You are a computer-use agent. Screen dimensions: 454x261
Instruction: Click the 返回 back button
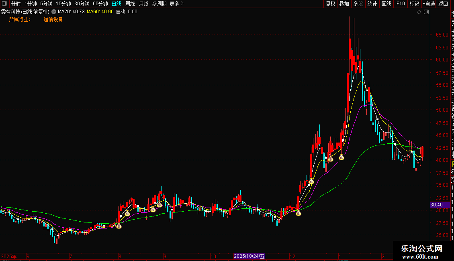tap(443, 4)
